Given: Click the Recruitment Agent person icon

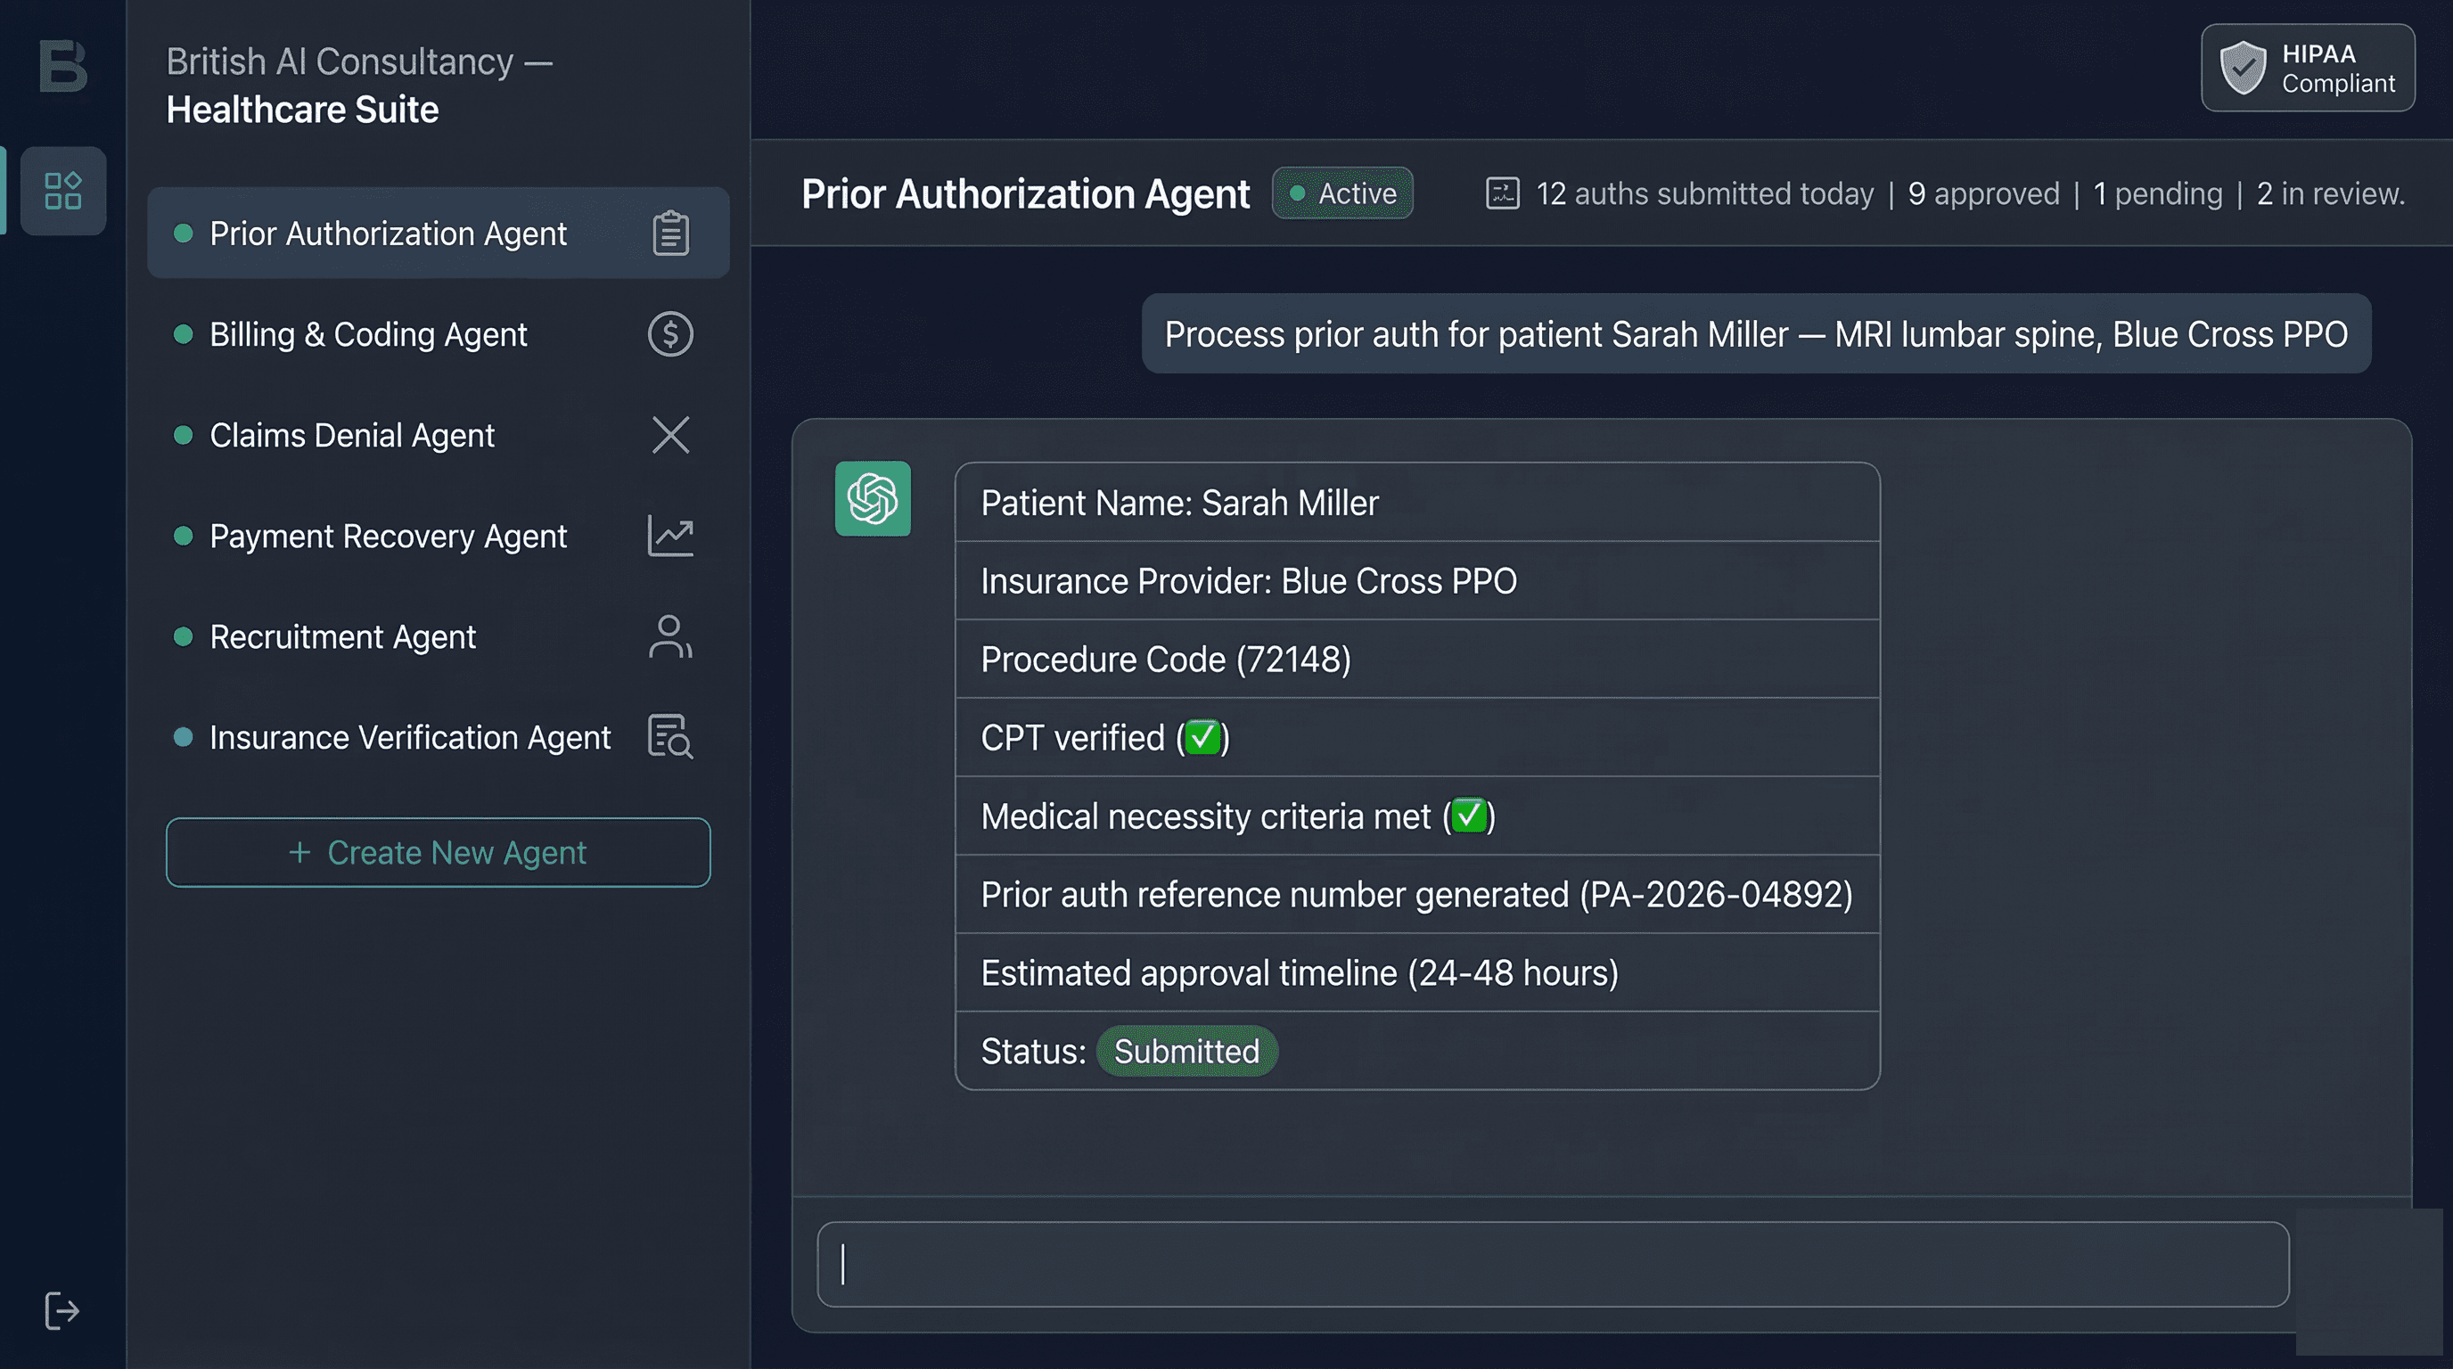Looking at the screenshot, I should 670,637.
